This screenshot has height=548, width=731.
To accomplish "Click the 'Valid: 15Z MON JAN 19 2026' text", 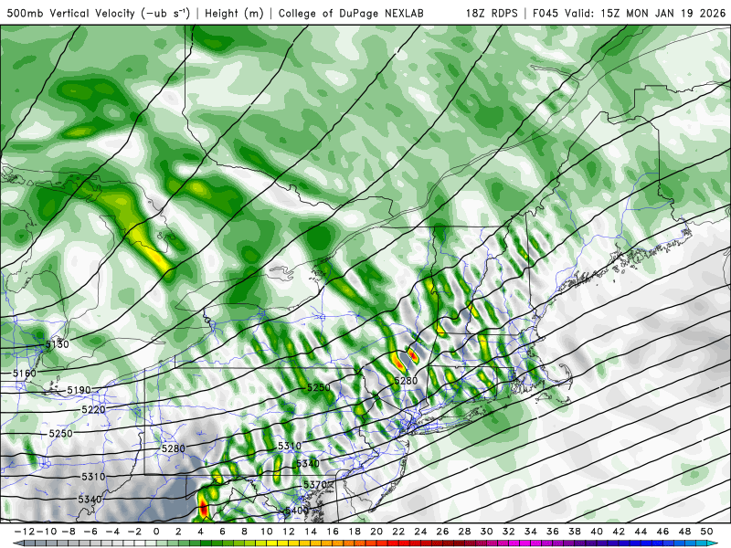I will click(645, 13).
